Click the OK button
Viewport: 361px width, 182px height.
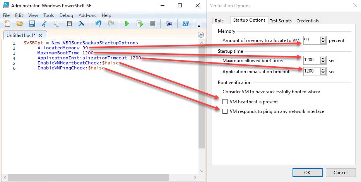coord(307,173)
